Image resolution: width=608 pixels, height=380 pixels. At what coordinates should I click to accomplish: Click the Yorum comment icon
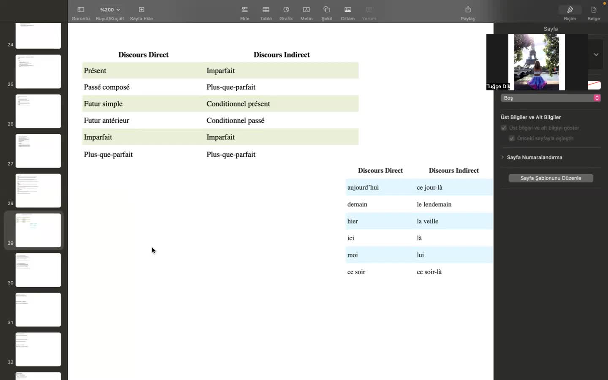pyautogui.click(x=369, y=10)
